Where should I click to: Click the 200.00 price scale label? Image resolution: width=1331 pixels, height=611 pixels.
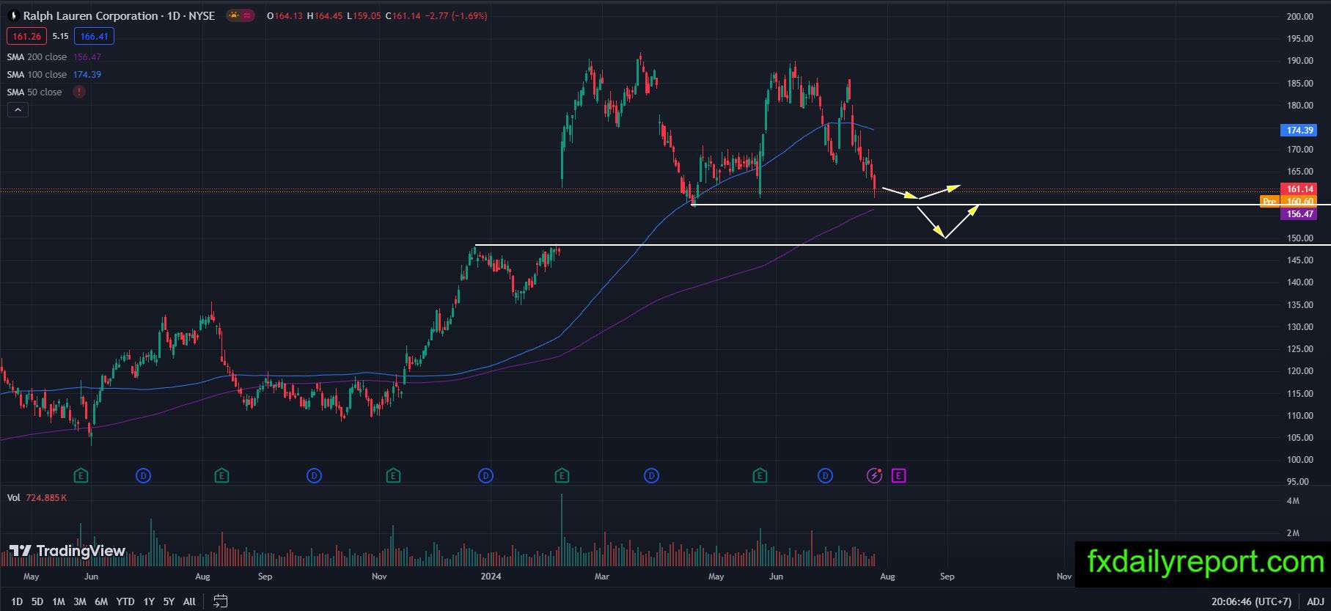[1299, 16]
